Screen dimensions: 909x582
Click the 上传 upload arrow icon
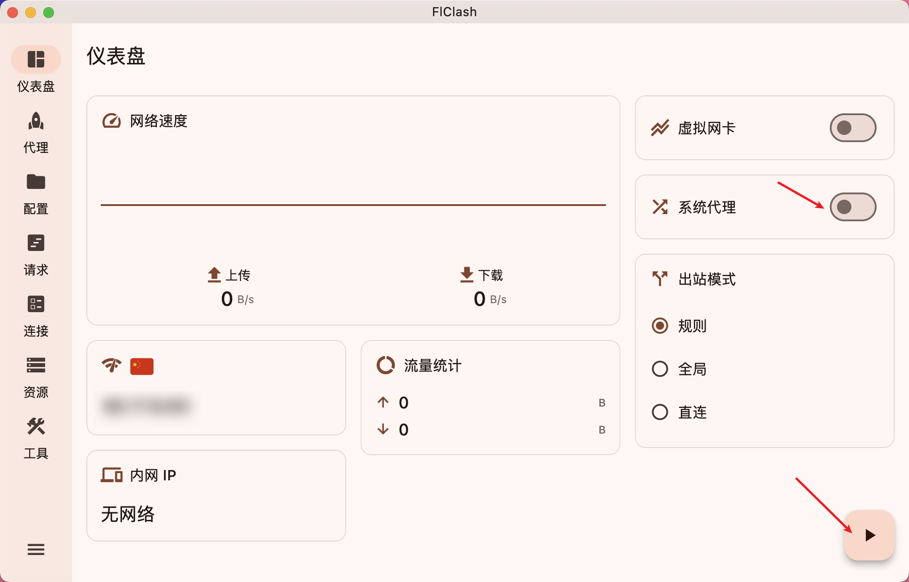[x=214, y=275]
